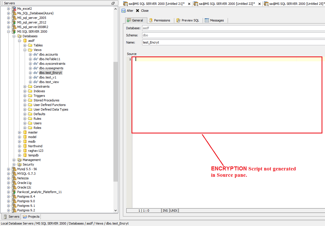Image resolution: width=325 pixels, height=226 pixels.
Task: Switch to the Servers panel tab
Action: (x=11, y=217)
